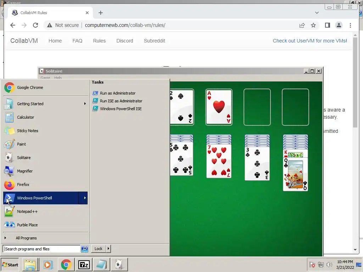The width and height of the screenshot is (363, 272).
Task: Reload the Chrome page
Action: (x=35, y=25)
